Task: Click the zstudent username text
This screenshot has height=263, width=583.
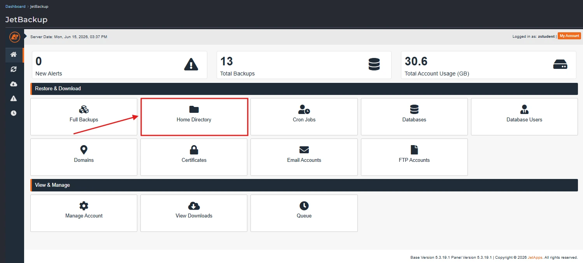Action: (x=546, y=36)
